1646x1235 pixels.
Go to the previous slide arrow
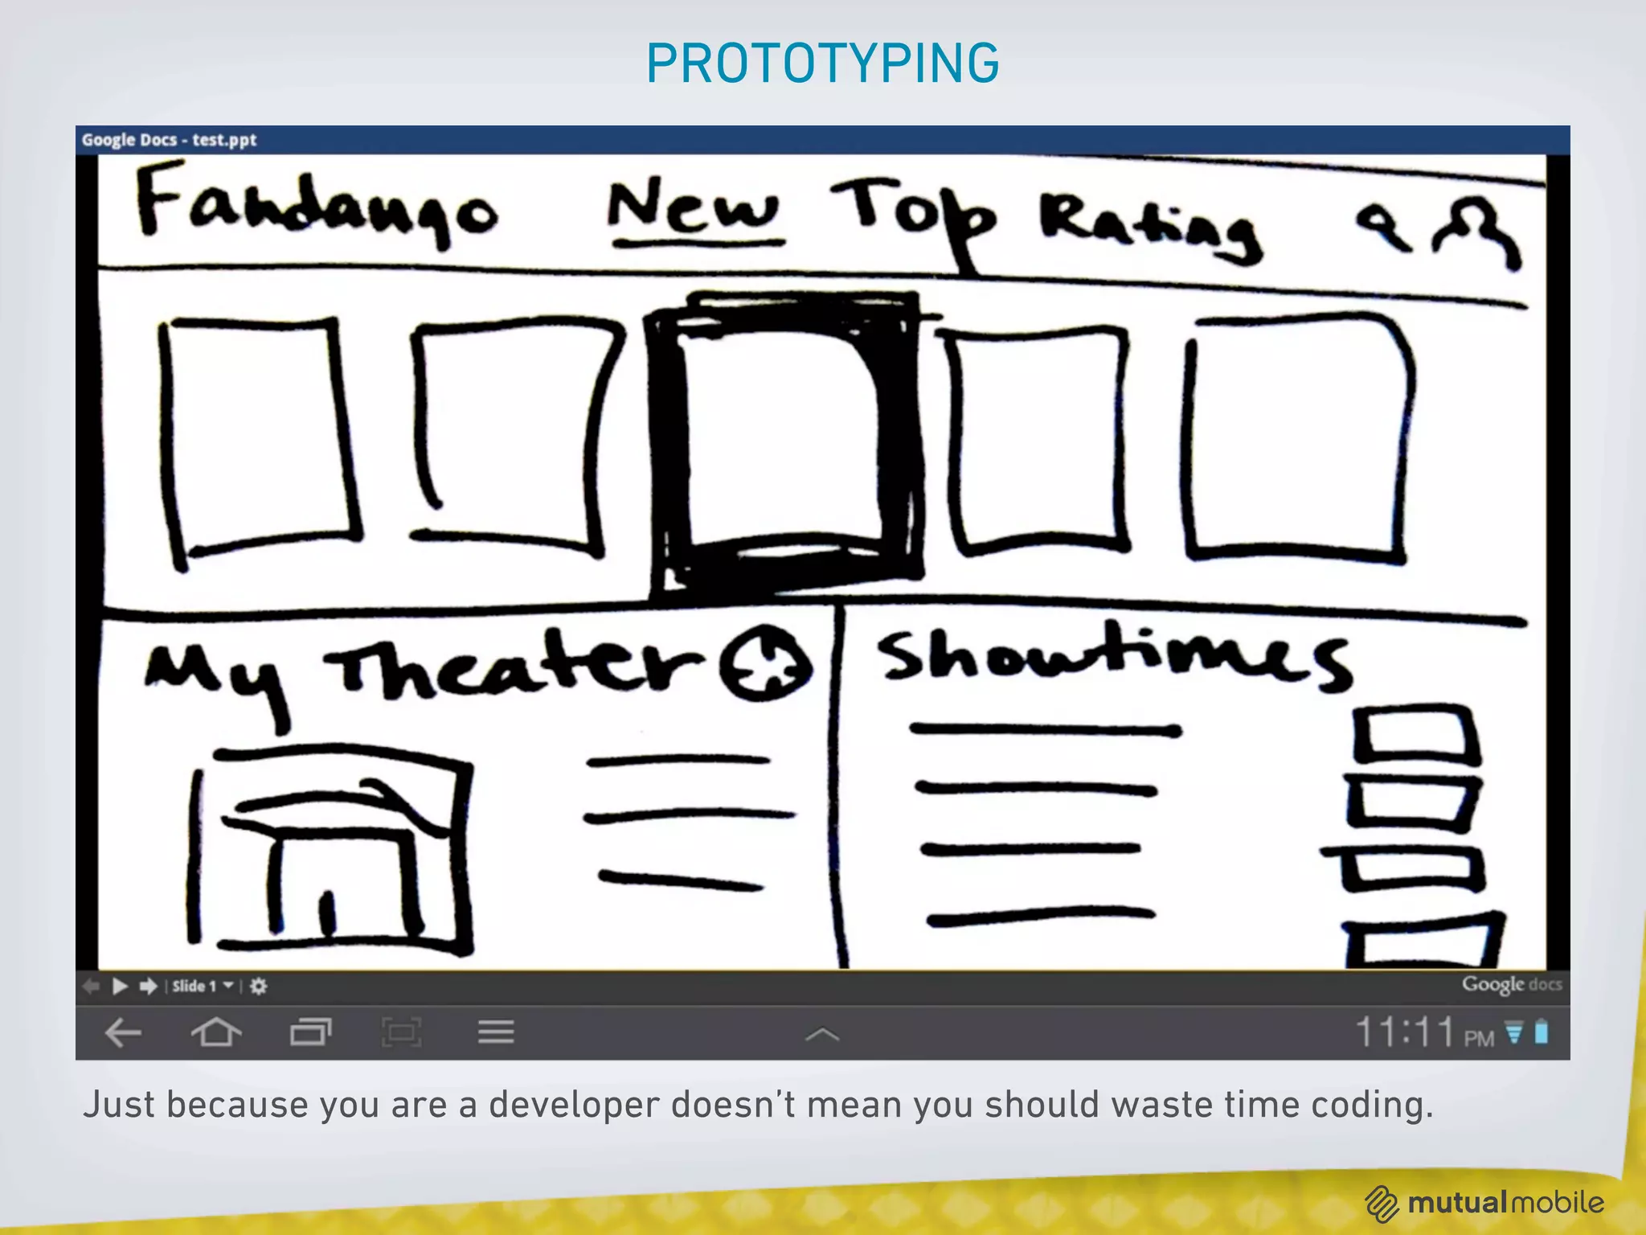click(x=91, y=986)
